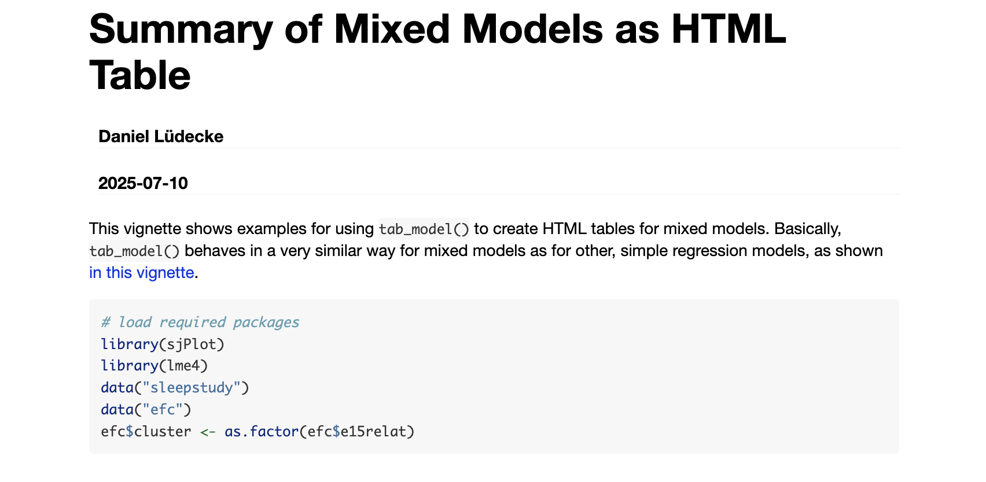Click the first inline tab_model() code
The image size is (986, 482).
coord(424,229)
